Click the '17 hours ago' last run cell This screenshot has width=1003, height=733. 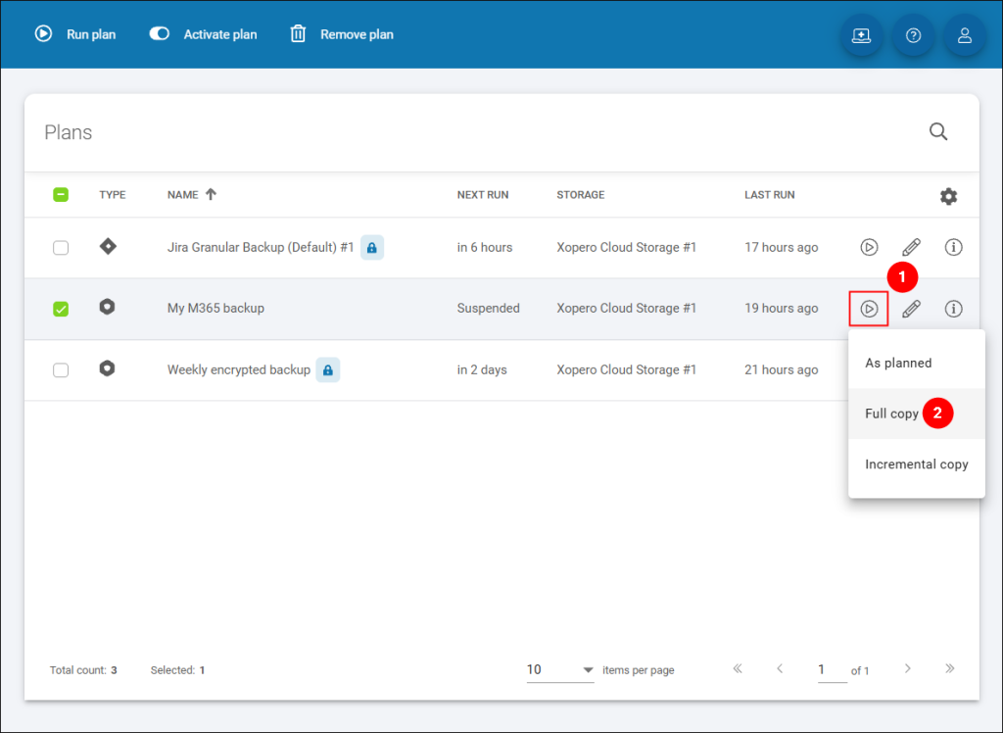[x=781, y=247]
